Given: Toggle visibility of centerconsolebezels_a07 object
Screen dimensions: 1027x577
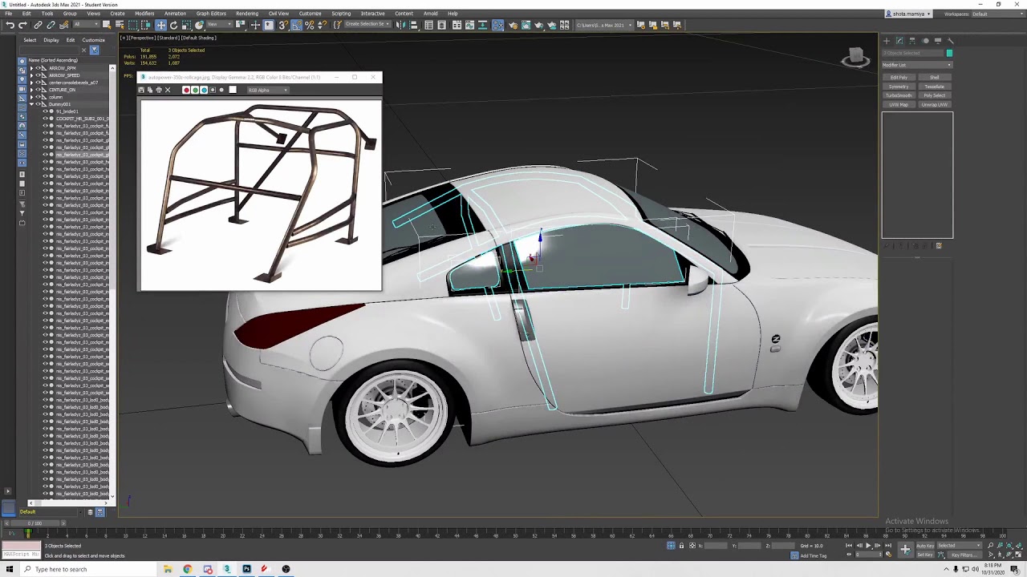Looking at the screenshot, I should tap(38, 83).
